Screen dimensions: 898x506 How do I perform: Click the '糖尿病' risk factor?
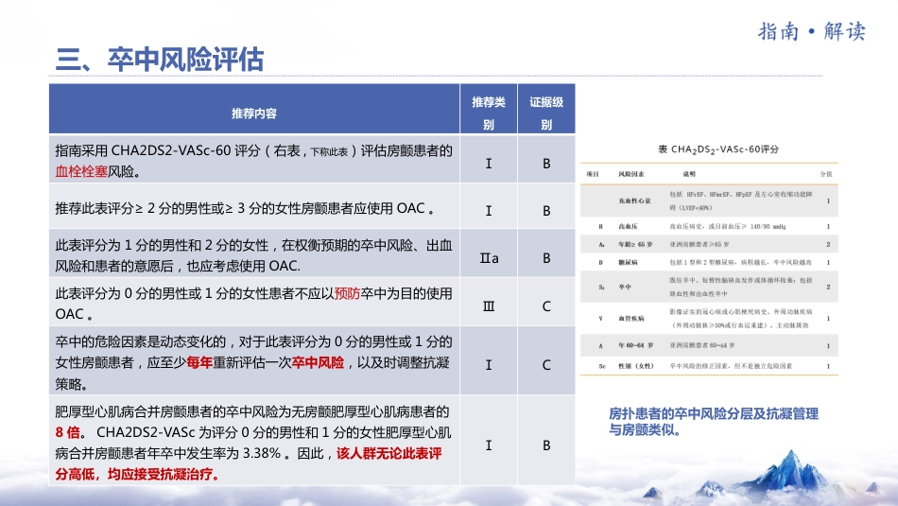click(628, 262)
